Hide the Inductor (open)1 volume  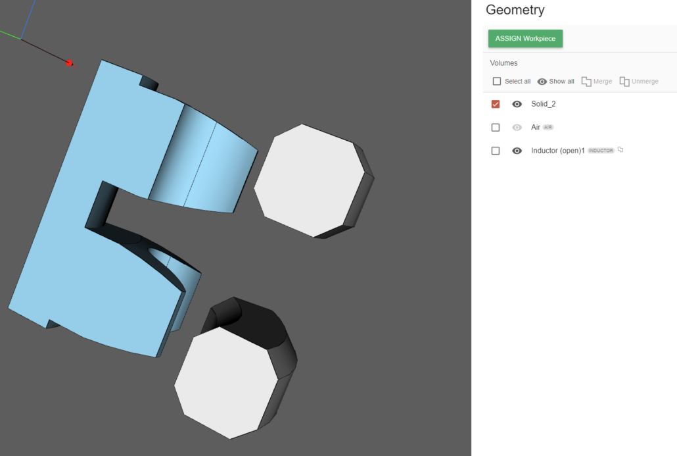coord(517,151)
